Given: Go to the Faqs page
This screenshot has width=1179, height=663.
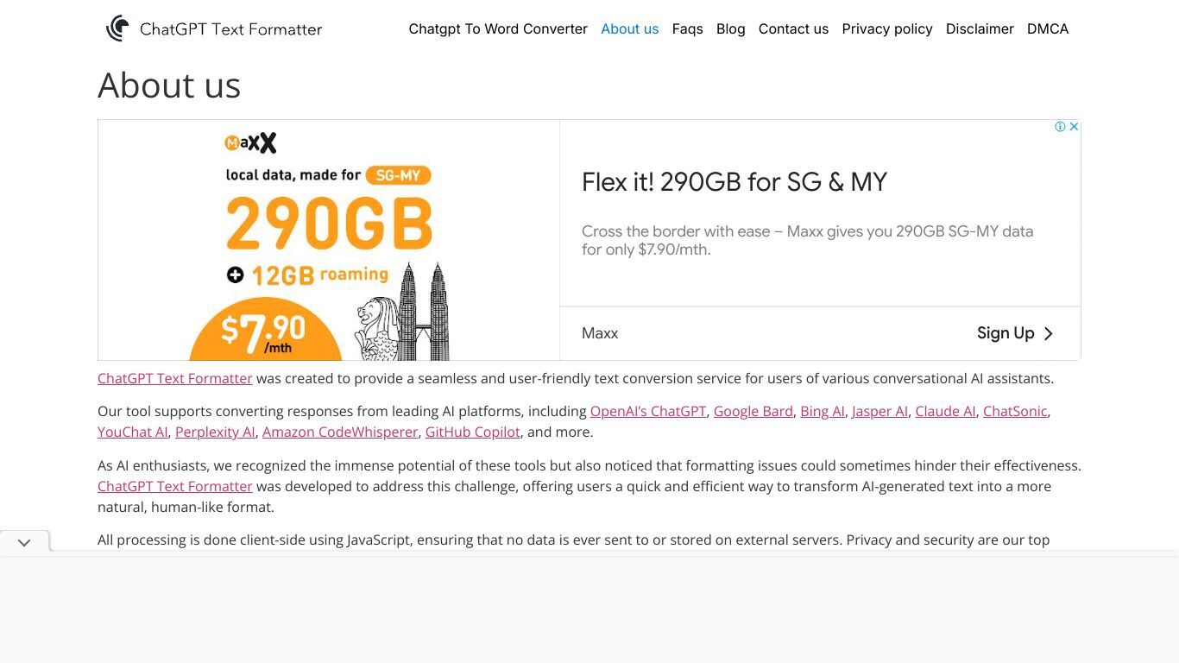Looking at the screenshot, I should pos(687,28).
